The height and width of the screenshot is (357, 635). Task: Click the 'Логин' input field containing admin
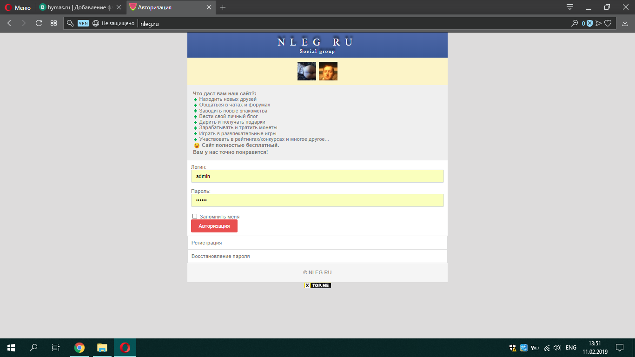point(317,176)
